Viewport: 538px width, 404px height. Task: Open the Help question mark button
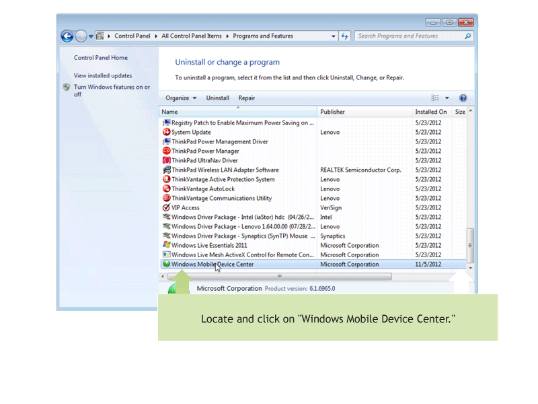463,98
